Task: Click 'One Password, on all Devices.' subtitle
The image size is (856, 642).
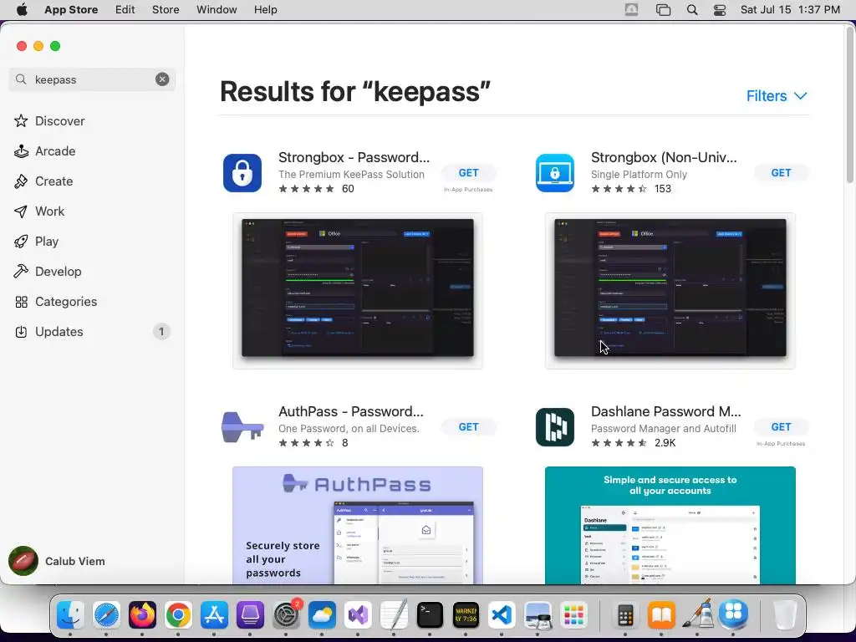Action: tap(349, 429)
